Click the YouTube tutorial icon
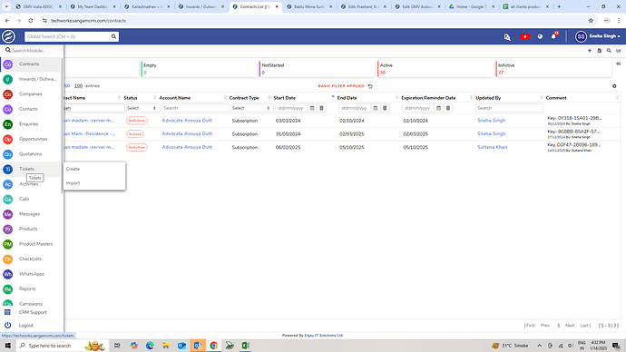 pyautogui.click(x=525, y=36)
